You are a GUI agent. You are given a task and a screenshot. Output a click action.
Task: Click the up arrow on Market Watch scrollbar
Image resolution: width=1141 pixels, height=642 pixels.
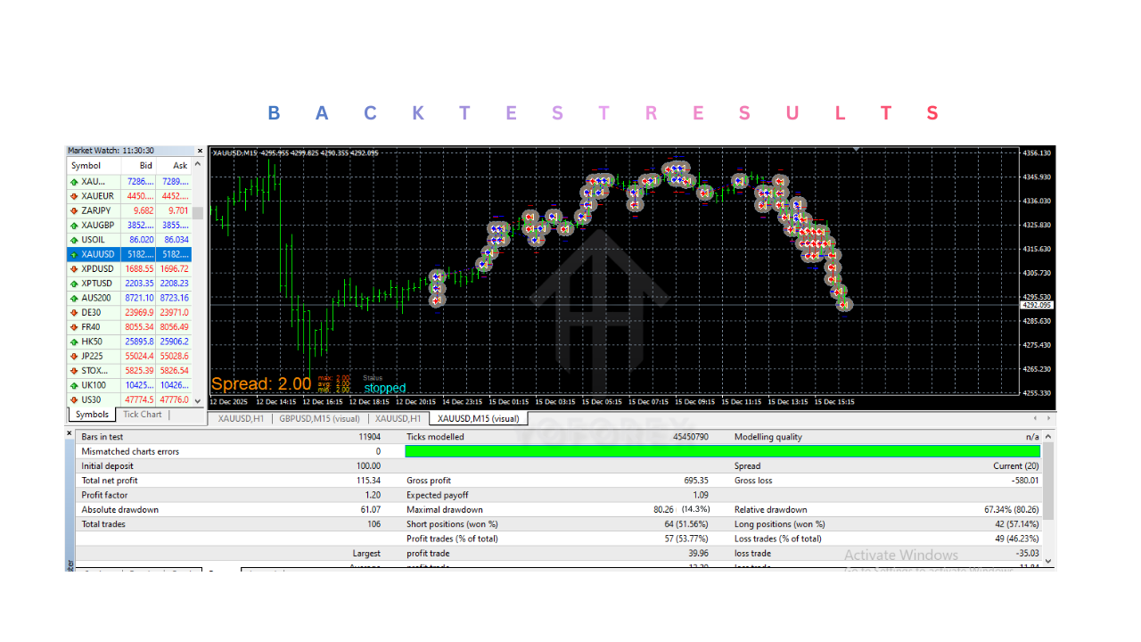point(198,162)
